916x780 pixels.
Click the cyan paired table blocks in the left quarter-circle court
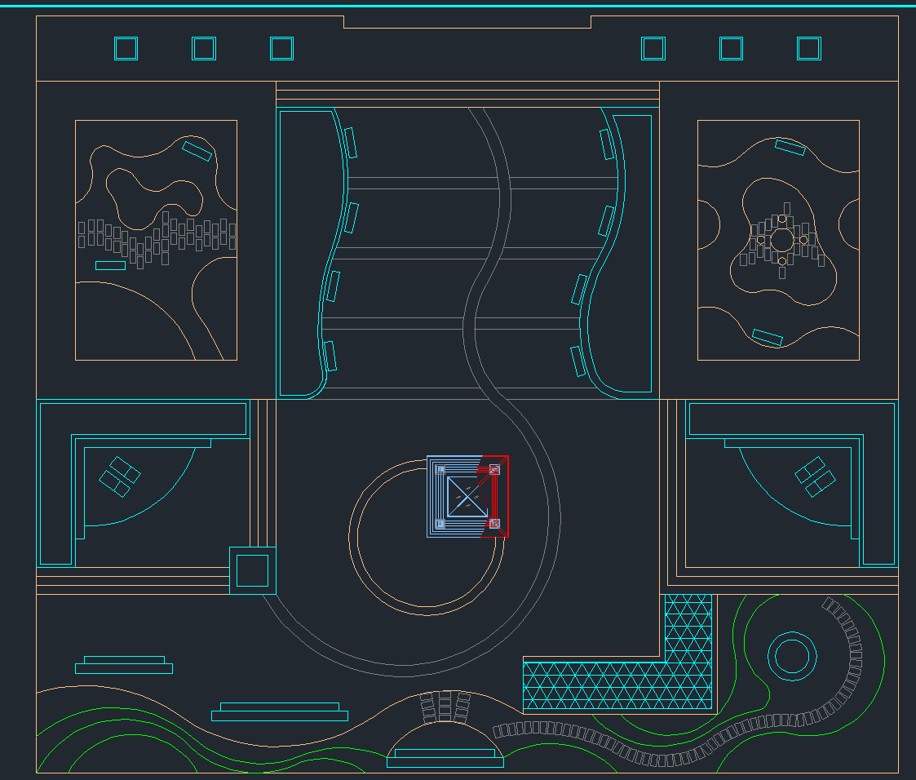pyautogui.click(x=120, y=476)
